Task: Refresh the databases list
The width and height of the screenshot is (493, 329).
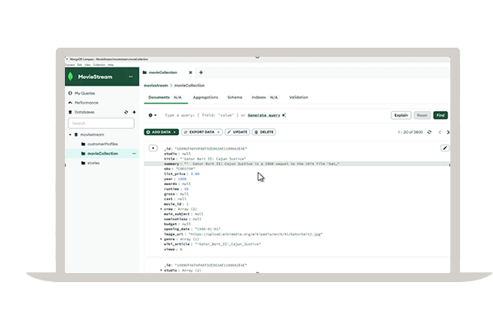Action: (126, 112)
